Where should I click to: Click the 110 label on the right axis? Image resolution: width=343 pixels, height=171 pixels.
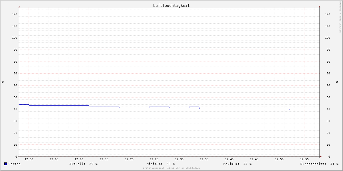pos(328,26)
